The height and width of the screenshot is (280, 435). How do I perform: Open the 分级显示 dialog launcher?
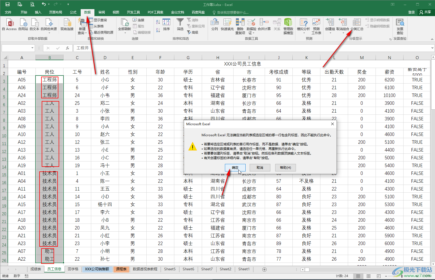click(390, 39)
